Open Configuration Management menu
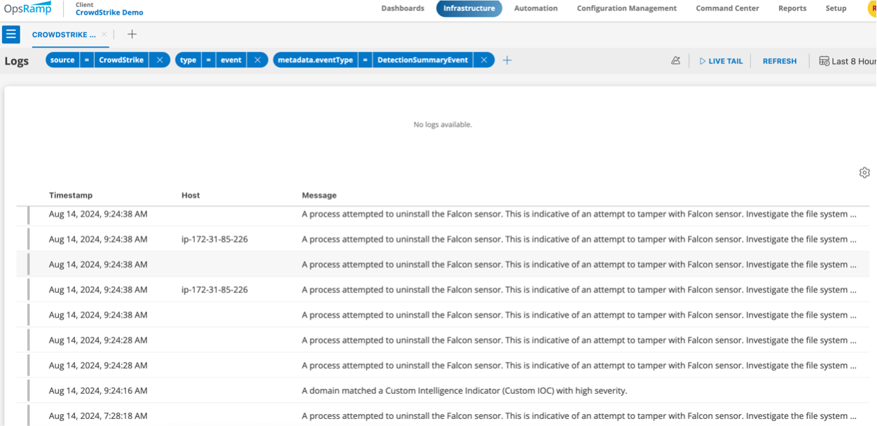Viewport: 877px width, 426px height. point(626,8)
